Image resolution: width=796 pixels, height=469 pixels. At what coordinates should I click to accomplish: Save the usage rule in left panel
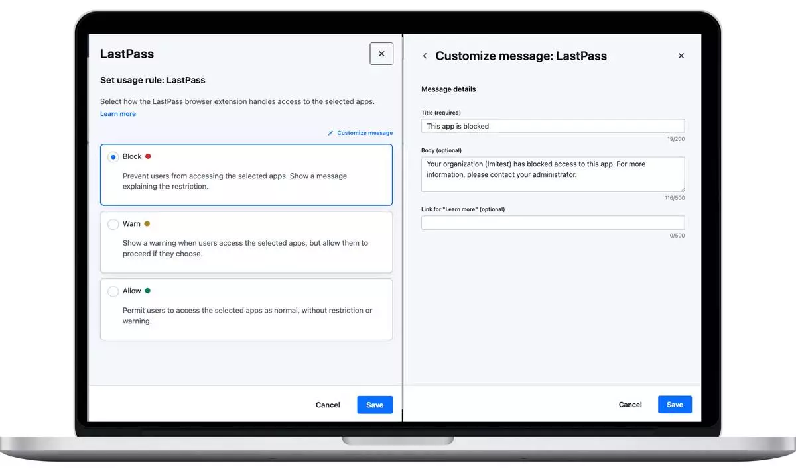[x=375, y=405]
